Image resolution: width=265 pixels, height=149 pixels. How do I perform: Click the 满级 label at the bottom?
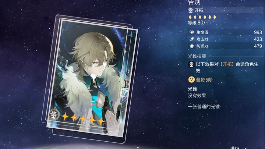click(x=234, y=148)
